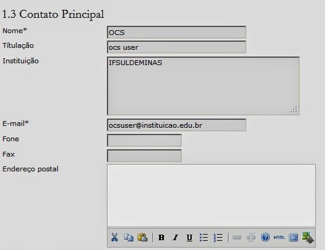Insert a numbered list

[218, 237]
